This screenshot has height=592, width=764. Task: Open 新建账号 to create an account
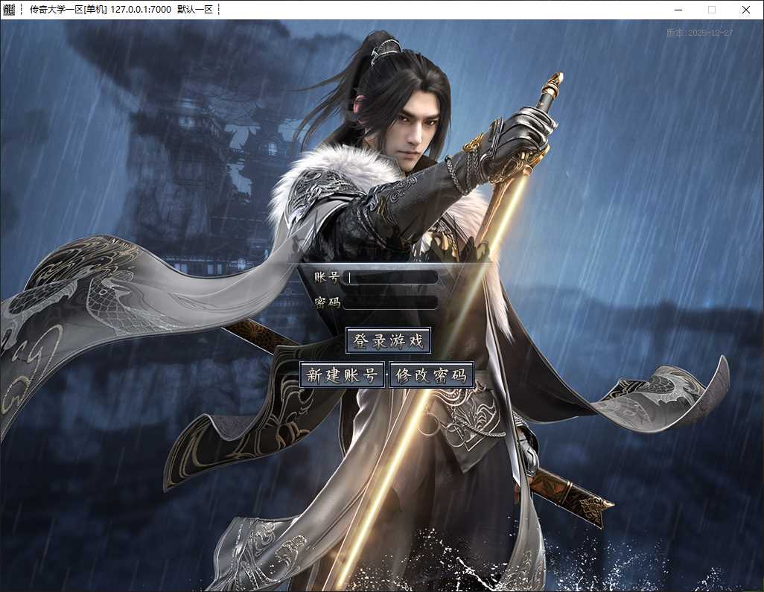click(342, 375)
